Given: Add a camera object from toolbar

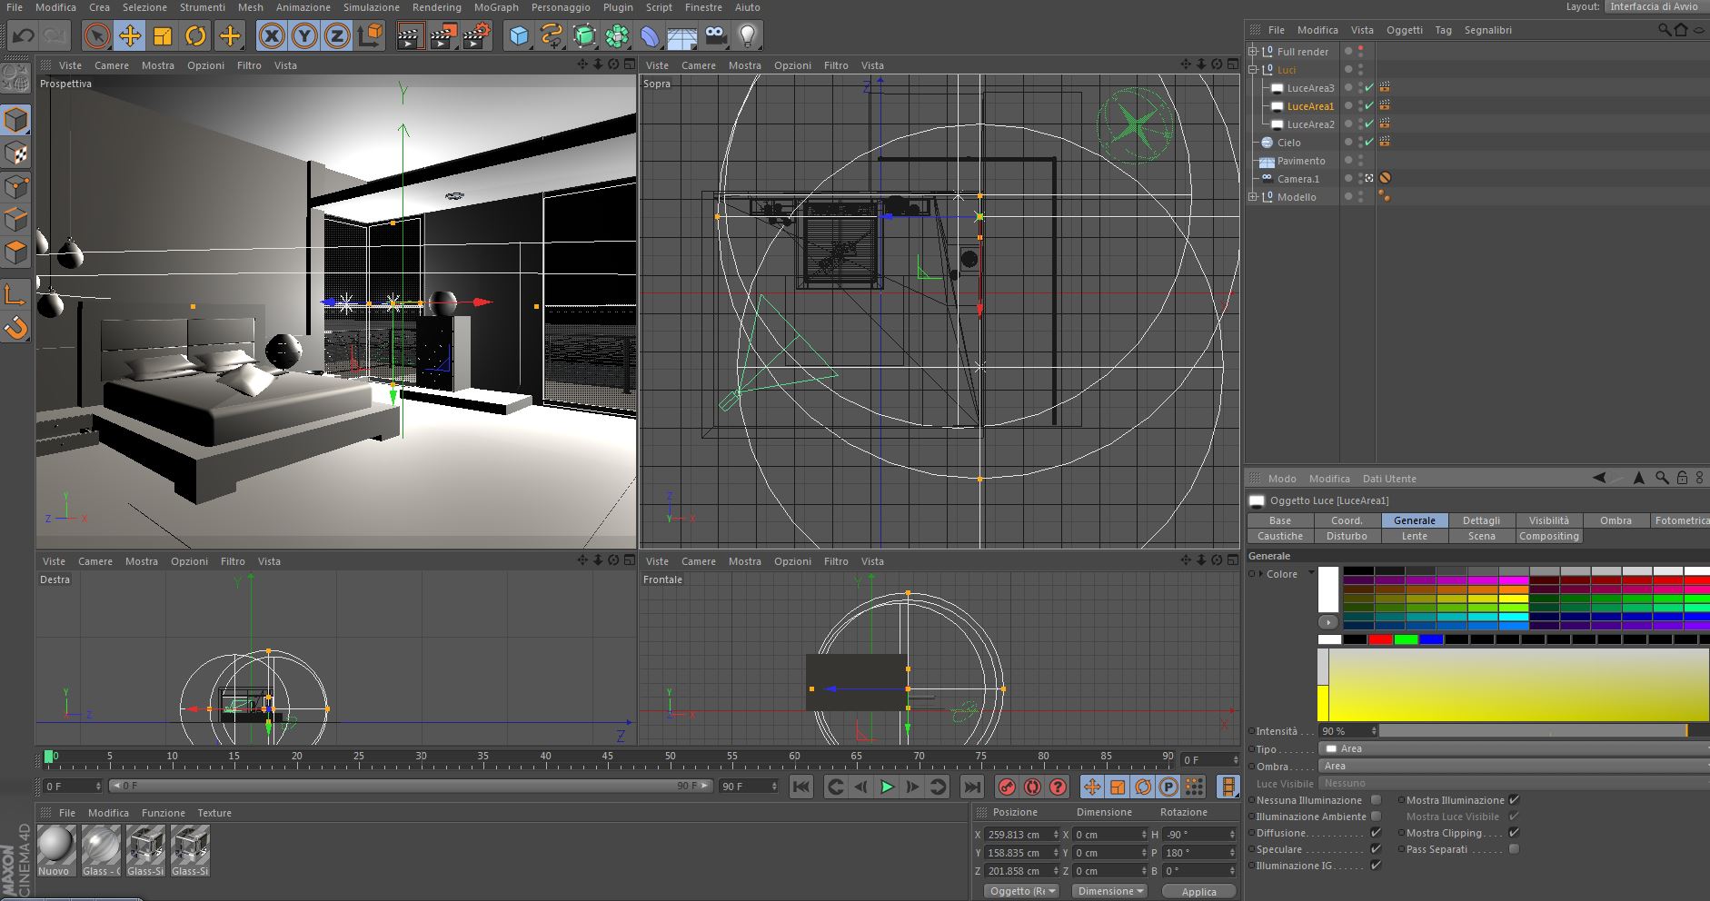Looking at the screenshot, I should coord(716,36).
